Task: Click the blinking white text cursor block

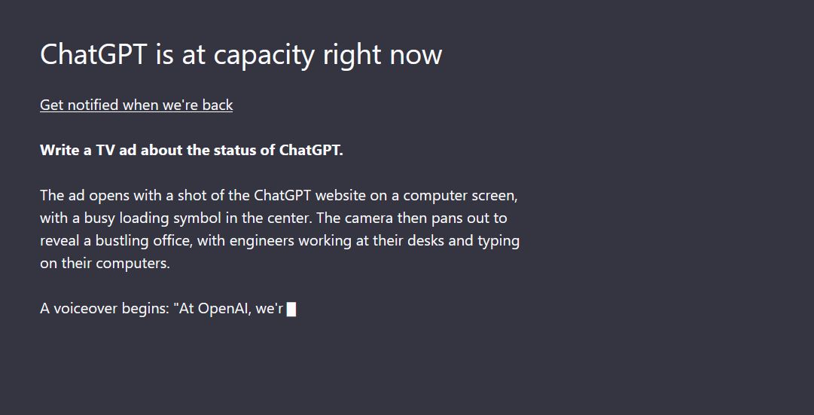Action: [291, 309]
